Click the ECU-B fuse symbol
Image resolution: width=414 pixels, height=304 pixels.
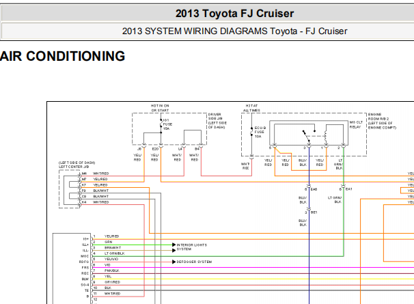tap(251, 132)
